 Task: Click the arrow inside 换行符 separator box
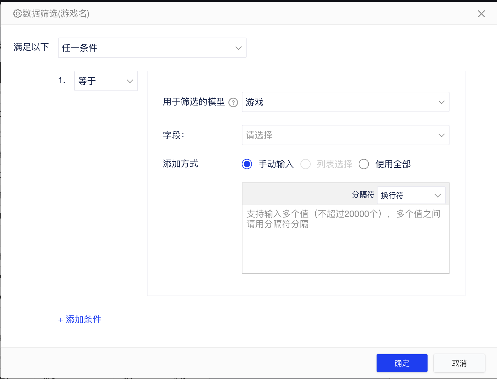438,195
